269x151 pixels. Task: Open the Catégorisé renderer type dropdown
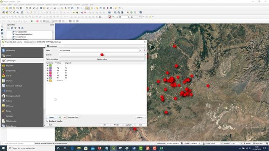click(x=96, y=46)
